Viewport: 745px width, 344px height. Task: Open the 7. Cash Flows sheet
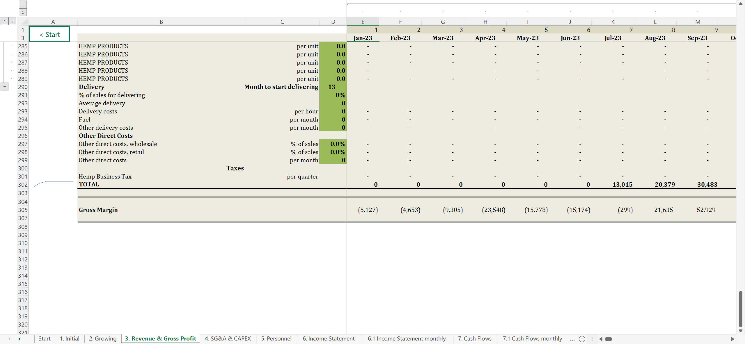(474, 338)
